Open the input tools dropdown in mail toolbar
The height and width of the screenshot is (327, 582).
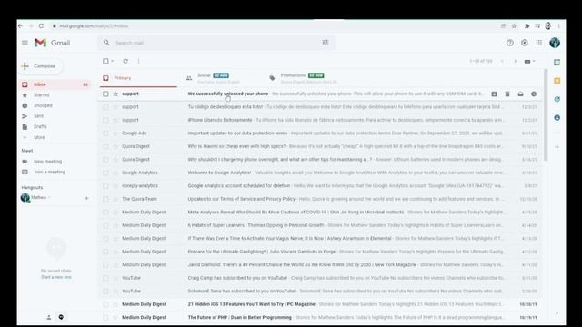(x=529, y=61)
